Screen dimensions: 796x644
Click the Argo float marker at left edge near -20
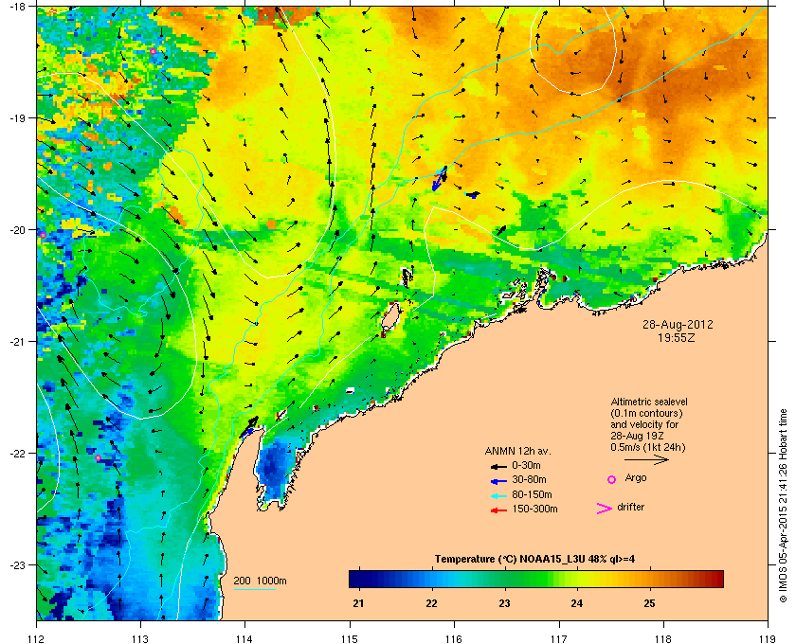[x=44, y=235]
